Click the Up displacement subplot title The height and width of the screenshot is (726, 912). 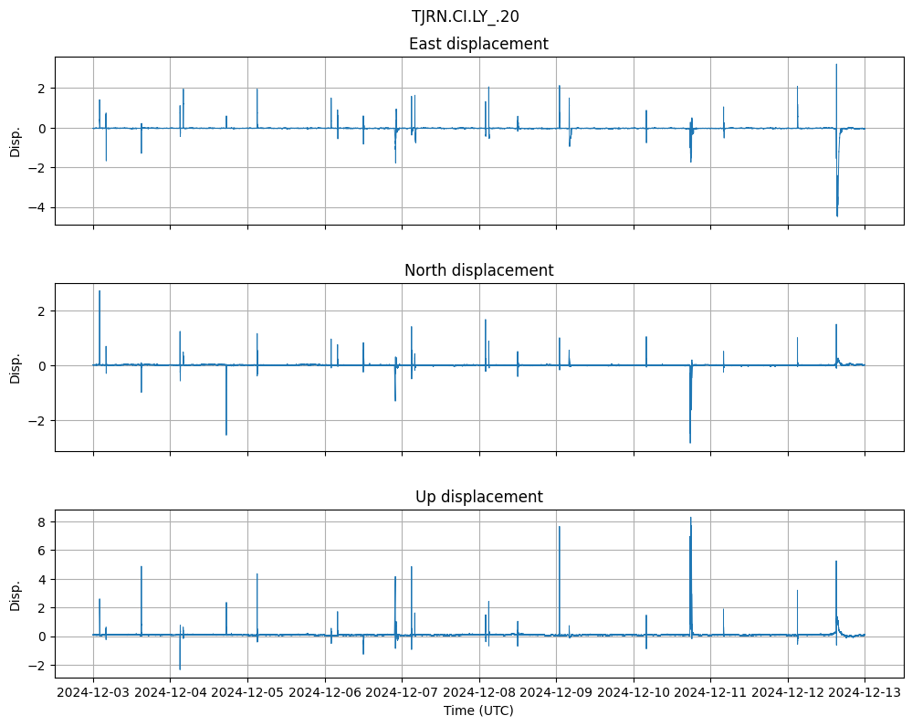(x=478, y=497)
